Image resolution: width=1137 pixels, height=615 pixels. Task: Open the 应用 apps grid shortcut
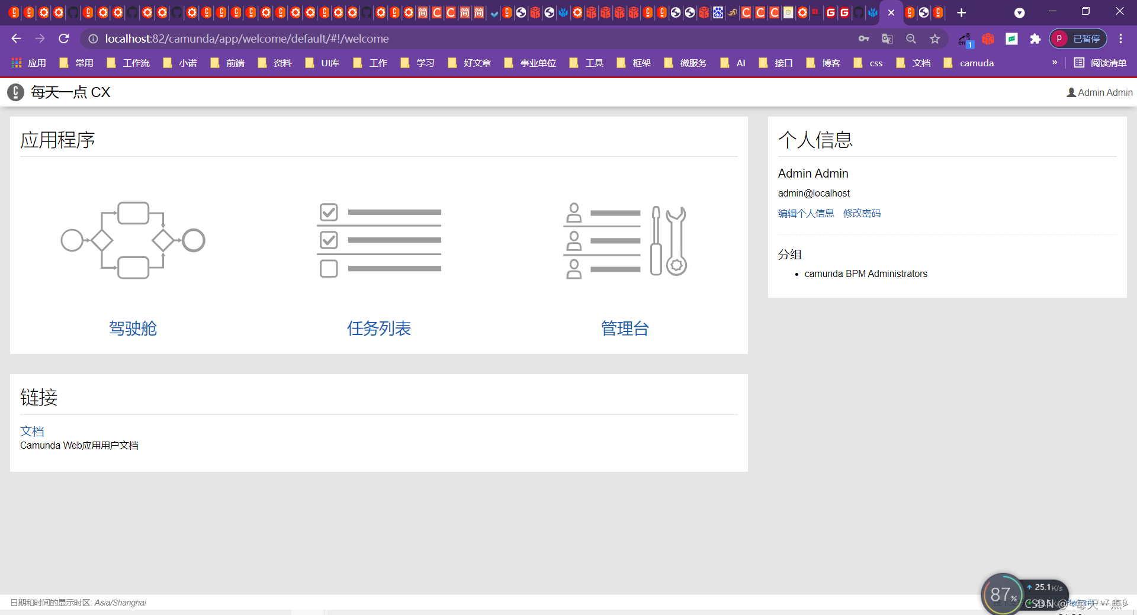[x=28, y=63]
